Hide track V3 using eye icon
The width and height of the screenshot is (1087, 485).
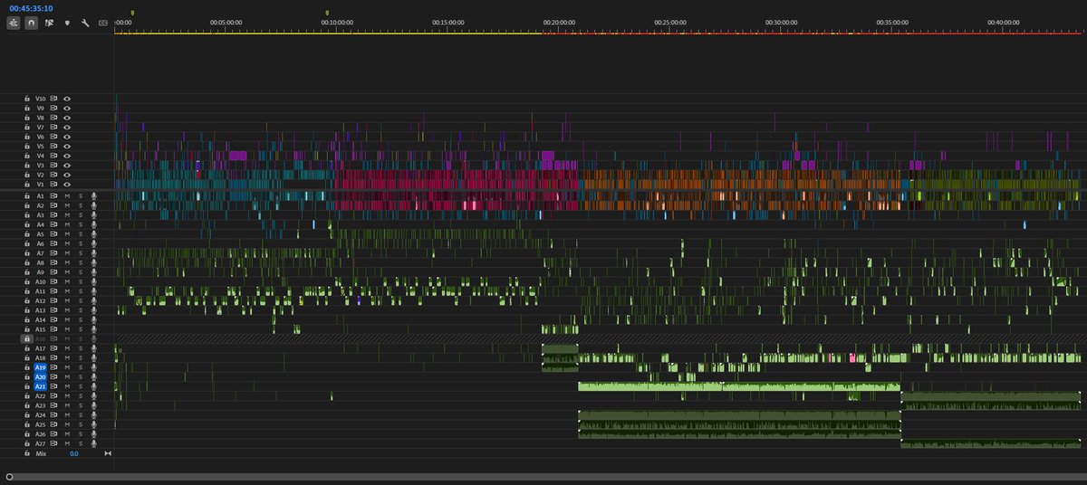[67, 166]
